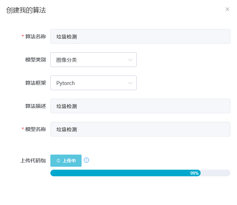Click the info icon beside 上传中
237x205 pixels.
(x=86, y=160)
